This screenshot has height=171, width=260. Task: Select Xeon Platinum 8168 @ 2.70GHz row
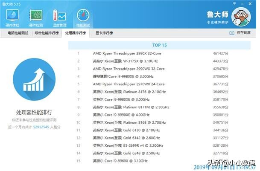point(159,122)
